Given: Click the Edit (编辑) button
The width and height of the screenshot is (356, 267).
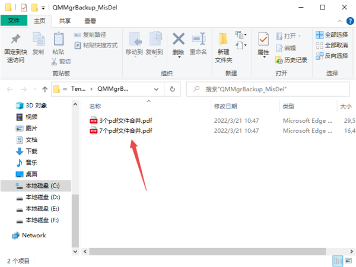Looking at the screenshot, I should pyautogui.click(x=286, y=48).
